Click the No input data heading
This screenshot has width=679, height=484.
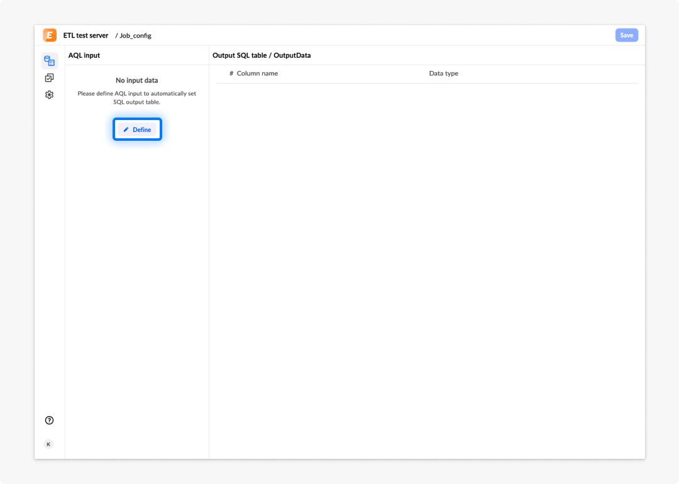coord(137,80)
